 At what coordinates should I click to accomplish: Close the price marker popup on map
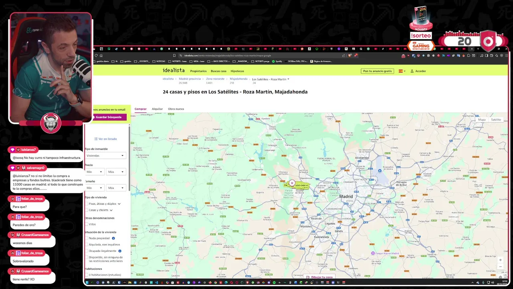point(292,183)
